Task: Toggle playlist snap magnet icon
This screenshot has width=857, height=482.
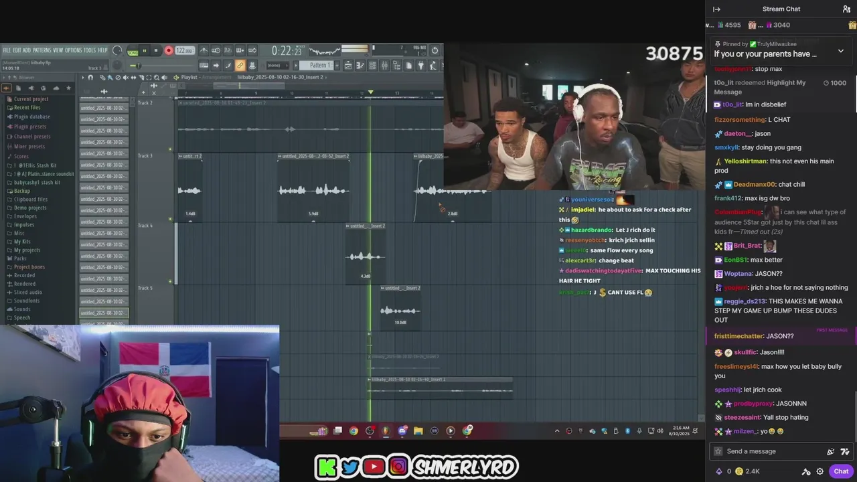Action: pyautogui.click(x=90, y=78)
